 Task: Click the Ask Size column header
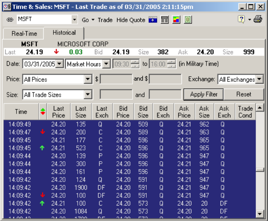click(204, 111)
